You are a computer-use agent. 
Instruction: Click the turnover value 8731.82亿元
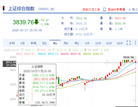(84, 34)
